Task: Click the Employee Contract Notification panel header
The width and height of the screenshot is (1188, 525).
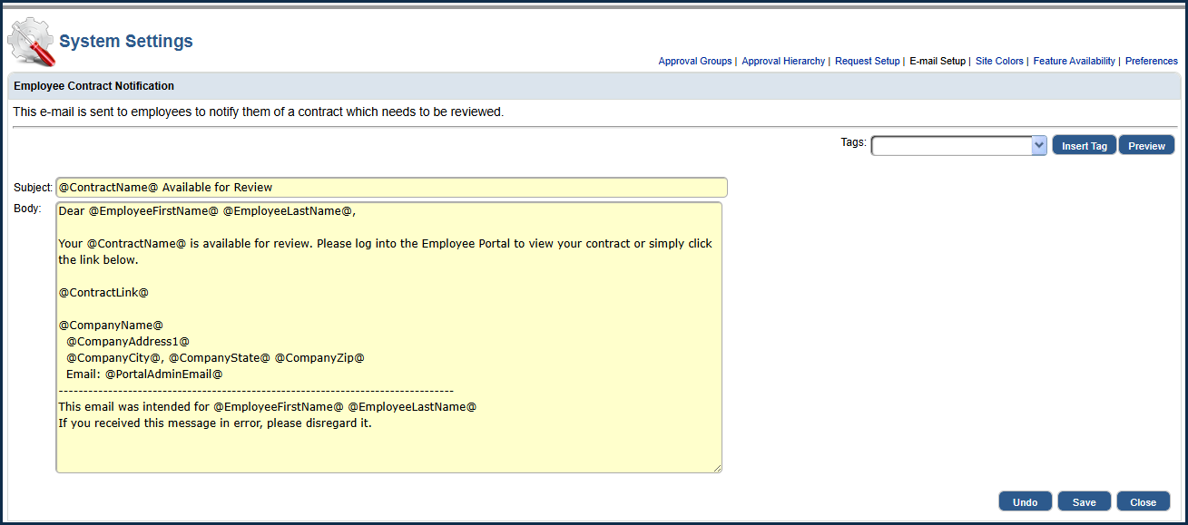Action: click(x=94, y=86)
